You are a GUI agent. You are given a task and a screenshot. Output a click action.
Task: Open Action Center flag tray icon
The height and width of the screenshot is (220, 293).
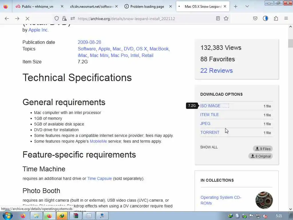coord(251,216)
